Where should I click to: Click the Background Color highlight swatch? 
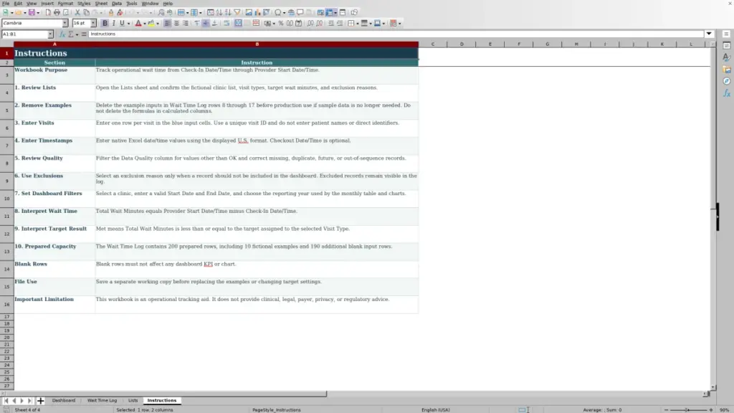coord(151,24)
